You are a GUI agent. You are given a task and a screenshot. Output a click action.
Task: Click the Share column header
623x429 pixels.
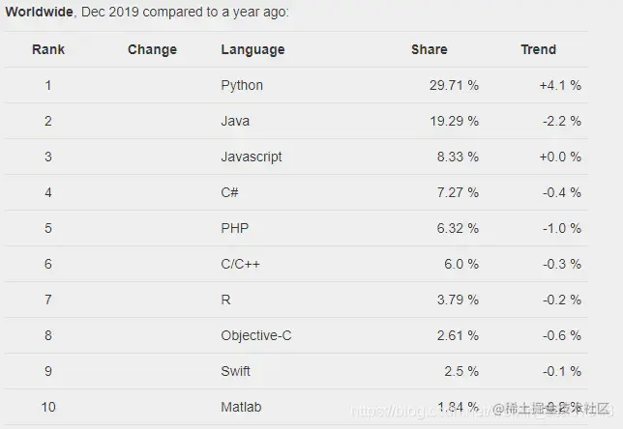[430, 49]
